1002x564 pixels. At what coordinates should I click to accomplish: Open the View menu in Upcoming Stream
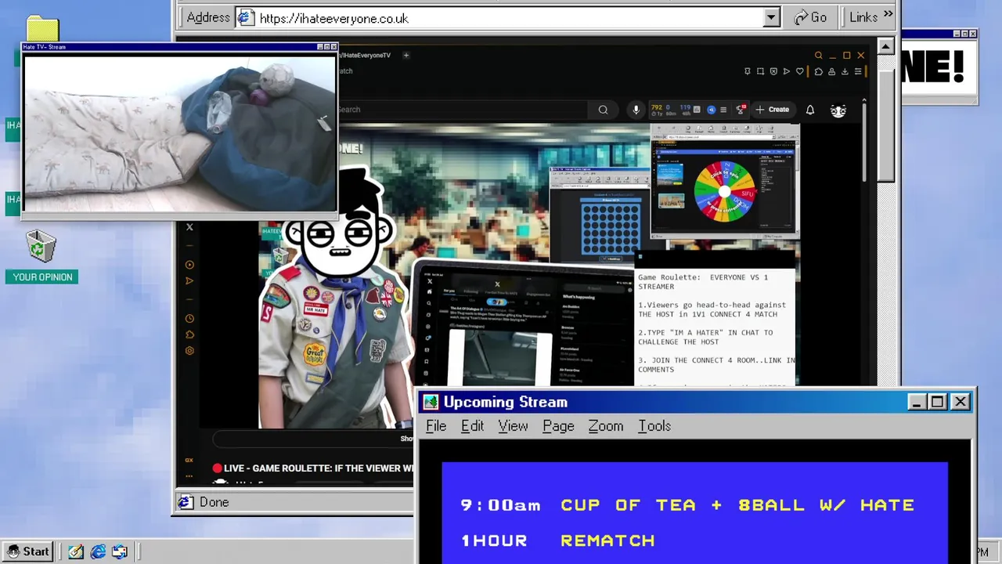click(513, 426)
